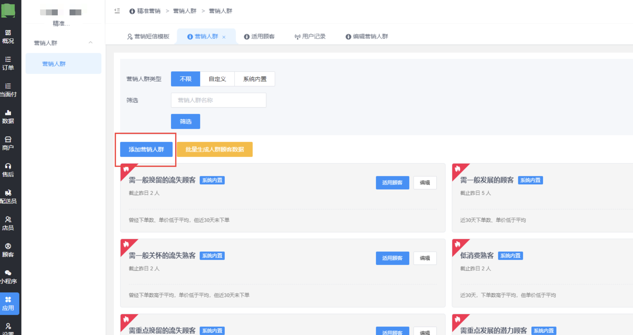The image size is (633, 335).
Task: Click 系统内置 badge on 低消费熟客 card
Action: (510, 256)
